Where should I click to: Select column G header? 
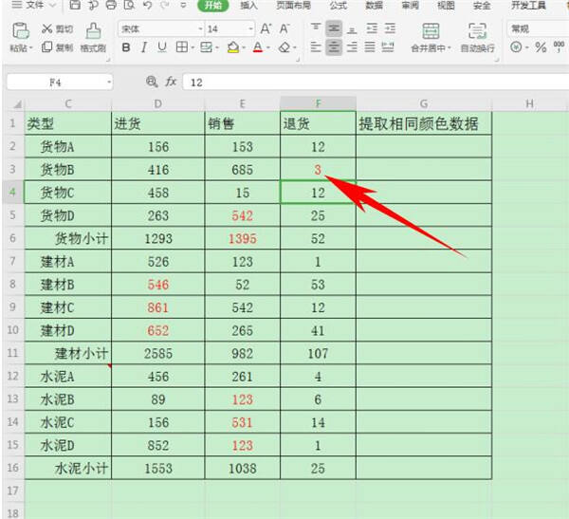(x=424, y=103)
